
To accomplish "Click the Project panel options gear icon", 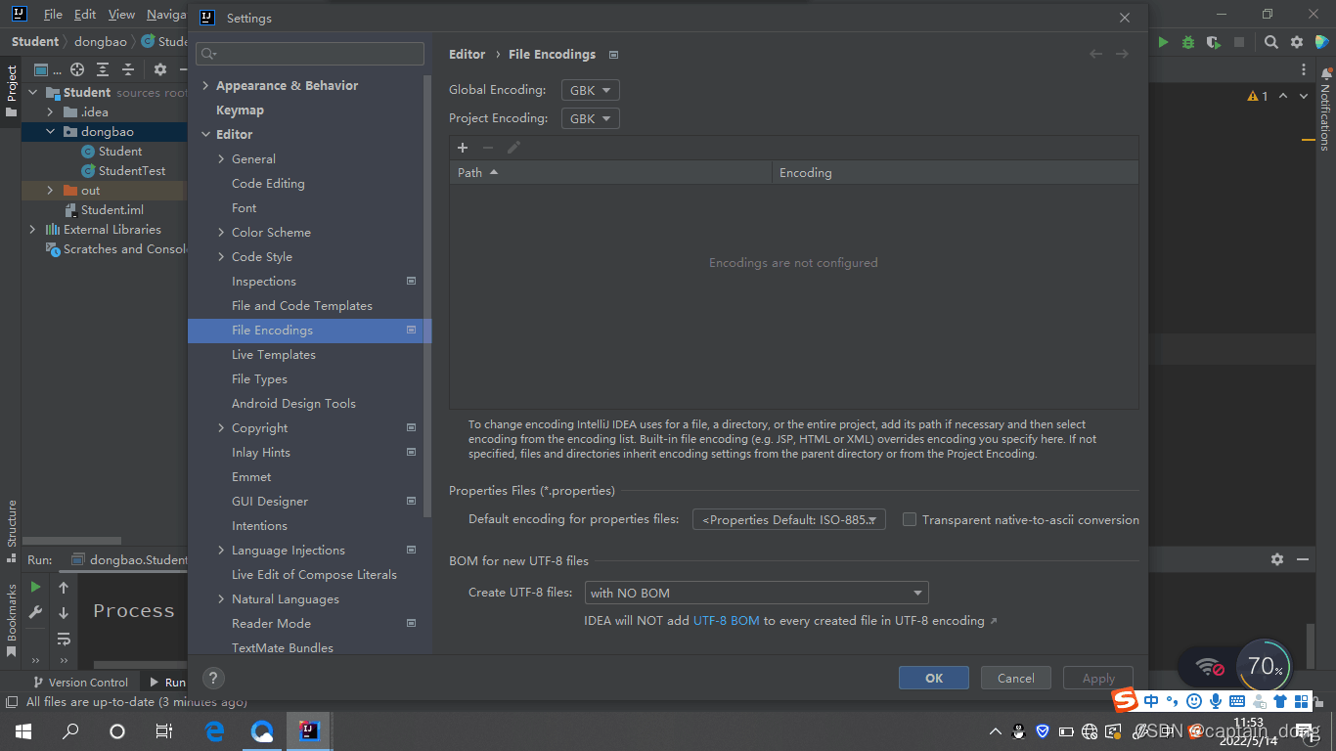I will point(159,69).
